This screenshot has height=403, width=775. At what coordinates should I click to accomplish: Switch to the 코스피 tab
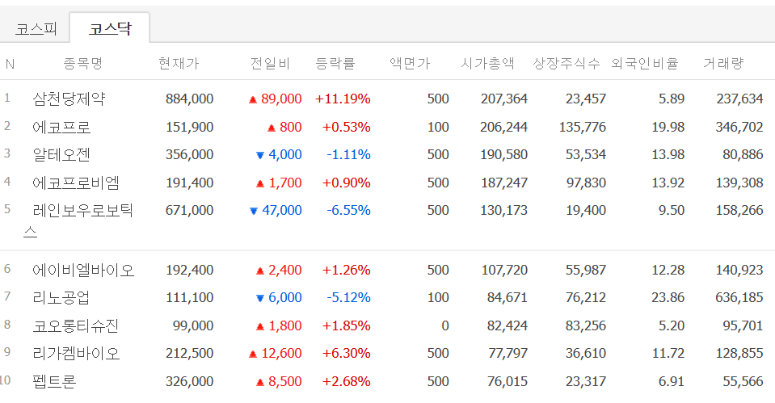coord(36,28)
